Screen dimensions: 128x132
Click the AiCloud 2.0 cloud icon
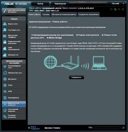coord(5,55)
